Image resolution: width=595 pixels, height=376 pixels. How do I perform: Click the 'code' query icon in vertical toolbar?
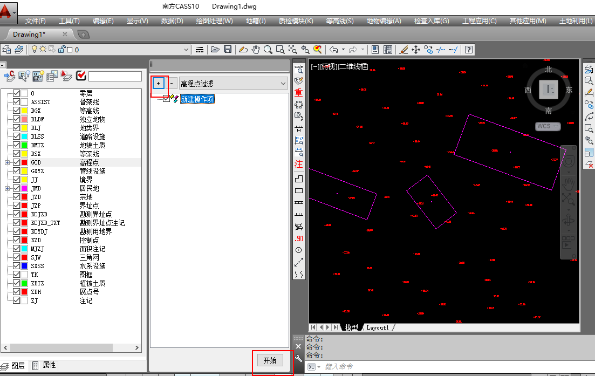[299, 69]
